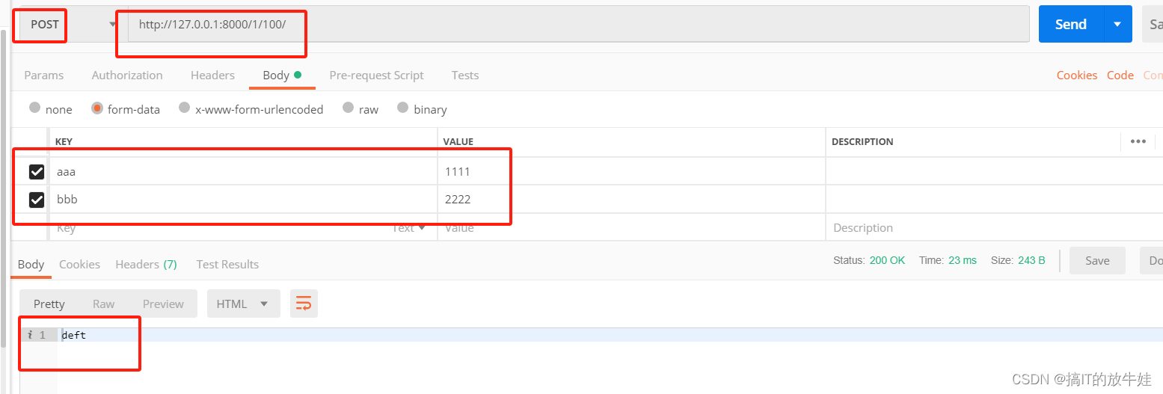Open the response Cookies tab
The width and height of the screenshot is (1163, 394).
tap(79, 264)
